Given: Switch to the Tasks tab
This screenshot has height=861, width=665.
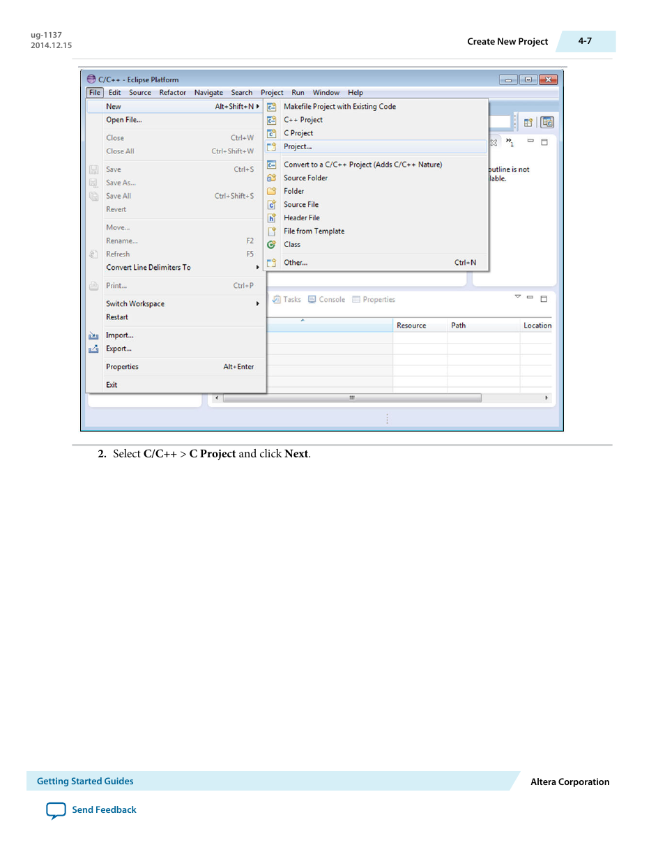Looking at the screenshot, I should [x=286, y=300].
